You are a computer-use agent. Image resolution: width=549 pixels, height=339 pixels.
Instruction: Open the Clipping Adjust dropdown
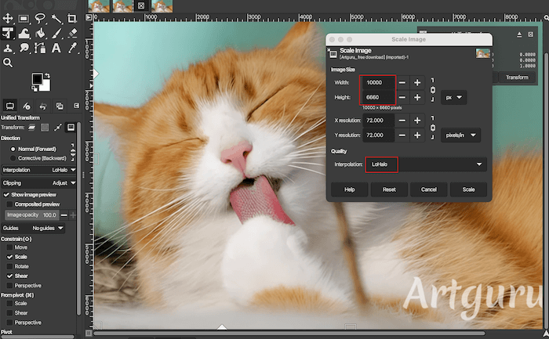click(39, 182)
